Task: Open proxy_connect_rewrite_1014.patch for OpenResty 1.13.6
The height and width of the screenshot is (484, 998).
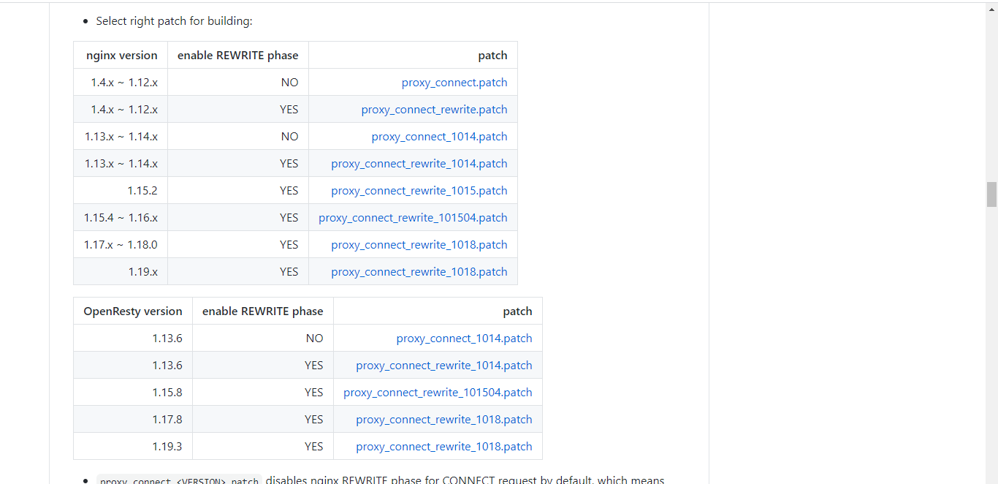Action: (x=444, y=365)
